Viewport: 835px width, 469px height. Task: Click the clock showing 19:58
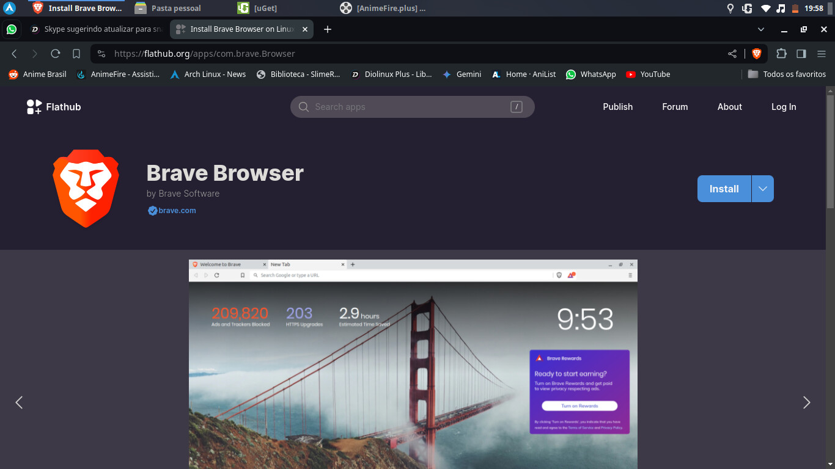pos(814,9)
